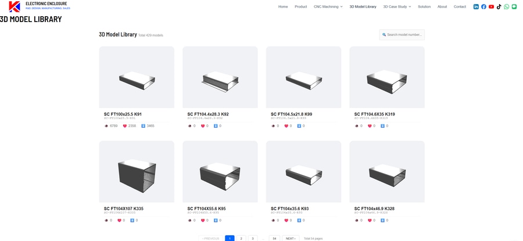Viewport: 523px width, 241px height.
Task: Open the Solution menu item
Action: point(424,6)
